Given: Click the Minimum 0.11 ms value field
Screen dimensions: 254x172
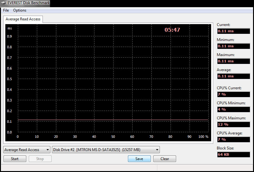Looking at the screenshot, I should click(234, 46).
